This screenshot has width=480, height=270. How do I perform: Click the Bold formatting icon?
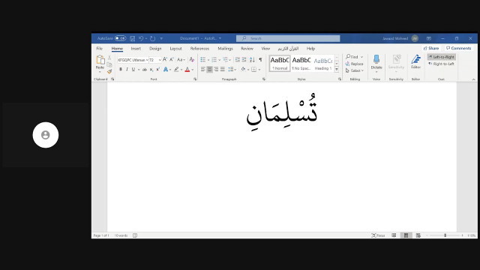pos(121,70)
